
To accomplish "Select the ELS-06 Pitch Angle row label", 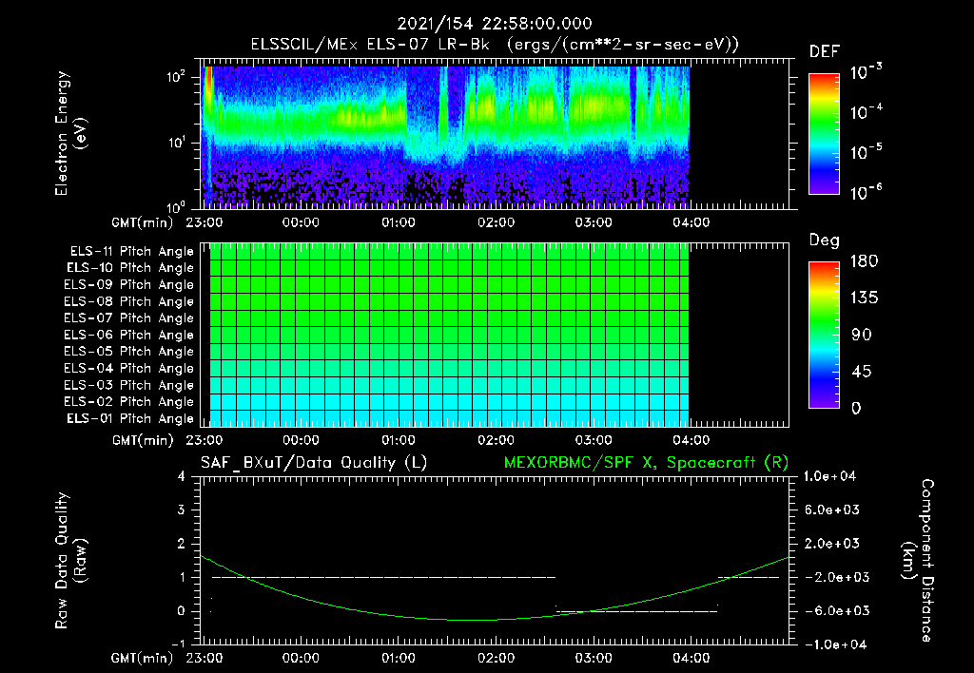I will point(129,335).
